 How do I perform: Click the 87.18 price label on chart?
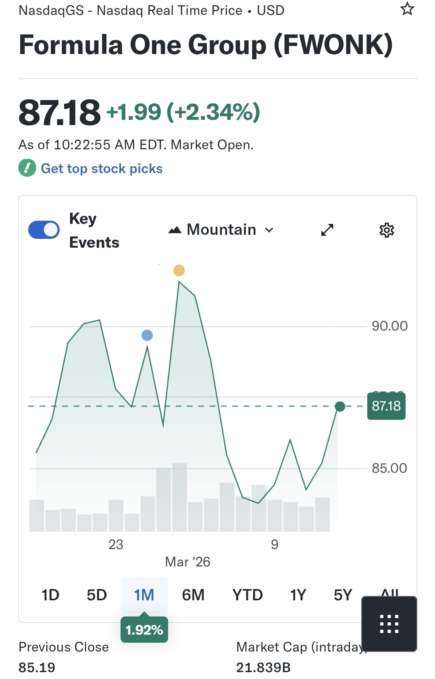pos(386,406)
